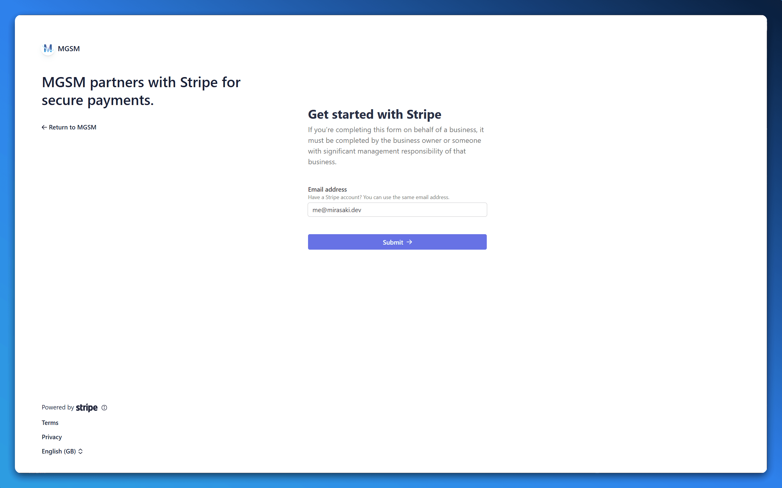Screen dimensions: 782x488
Task: Click the business owner notice paragraph
Action: (x=396, y=146)
